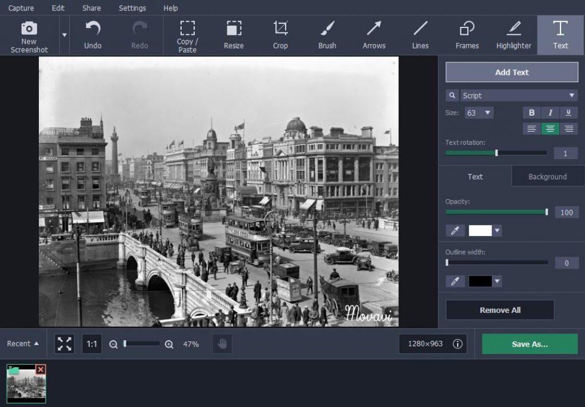
Task: Click the fit-to-screen expand icon
Action: point(65,344)
